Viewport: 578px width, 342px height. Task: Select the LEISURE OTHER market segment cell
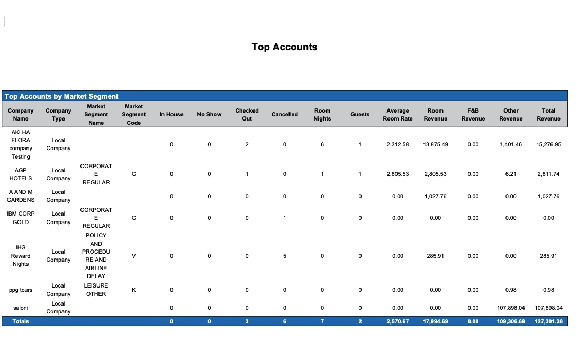(x=96, y=290)
